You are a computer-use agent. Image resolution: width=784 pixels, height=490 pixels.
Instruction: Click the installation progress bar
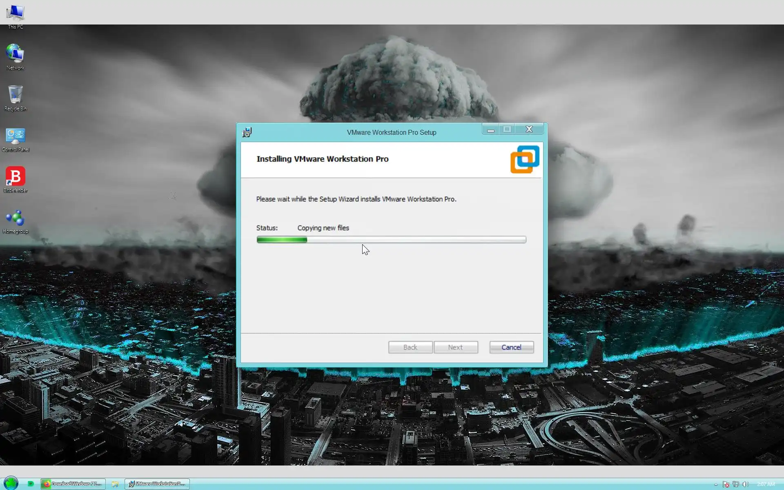click(391, 240)
